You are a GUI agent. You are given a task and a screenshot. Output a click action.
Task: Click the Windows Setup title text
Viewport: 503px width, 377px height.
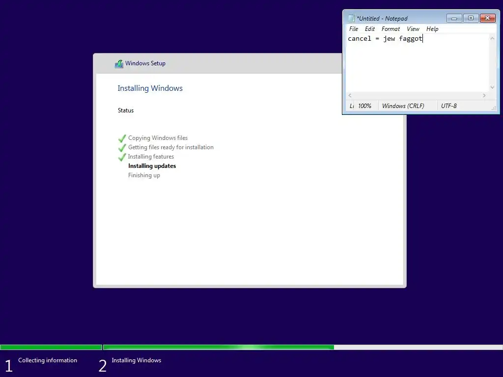pyautogui.click(x=145, y=63)
